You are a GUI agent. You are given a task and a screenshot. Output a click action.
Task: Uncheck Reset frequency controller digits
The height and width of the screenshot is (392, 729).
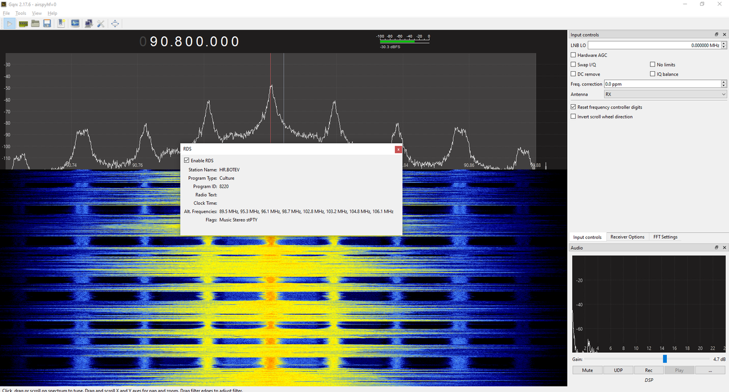coord(573,107)
